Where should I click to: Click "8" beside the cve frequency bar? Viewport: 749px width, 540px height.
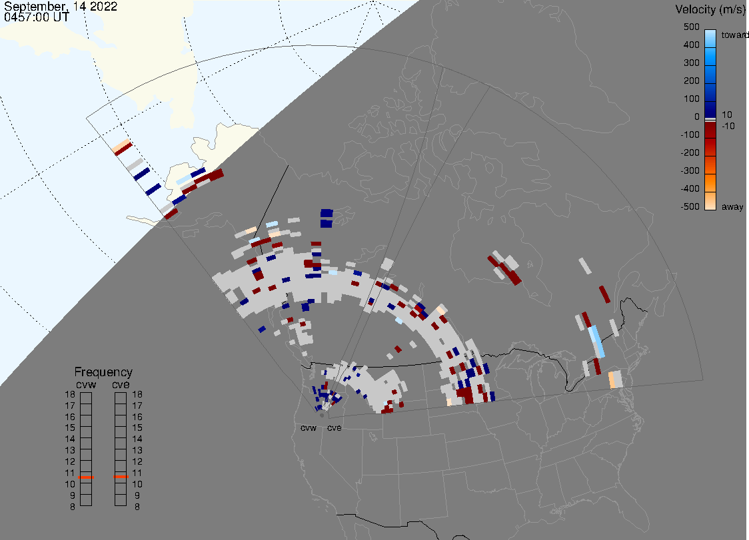tap(137, 507)
